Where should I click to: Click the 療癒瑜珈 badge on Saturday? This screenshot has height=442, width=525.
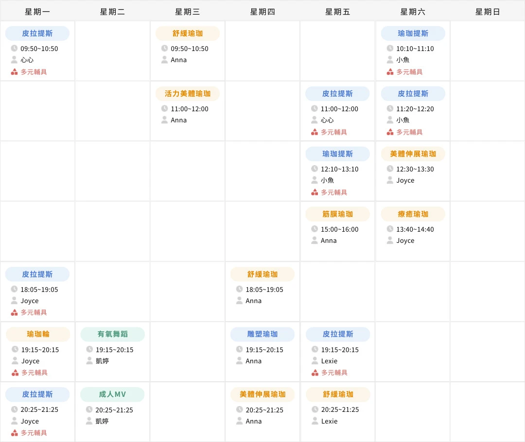(x=412, y=214)
